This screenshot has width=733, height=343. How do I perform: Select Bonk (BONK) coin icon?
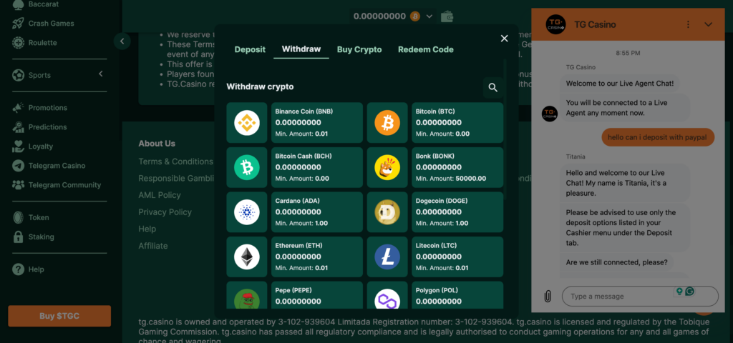(387, 167)
